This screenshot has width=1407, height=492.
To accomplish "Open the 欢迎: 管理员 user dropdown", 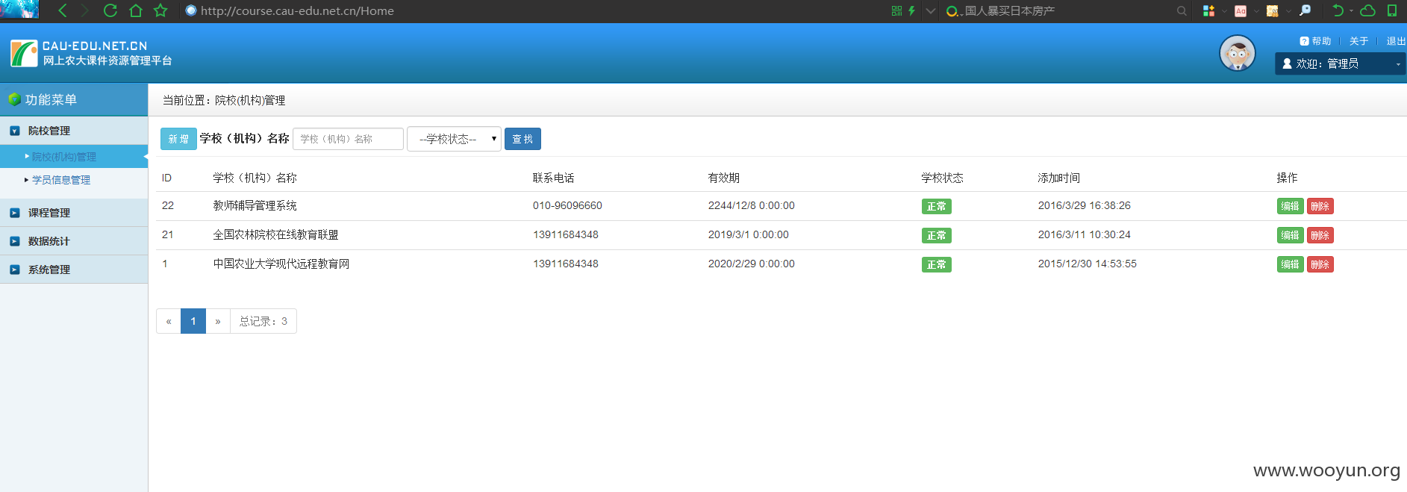I will pos(1340,63).
